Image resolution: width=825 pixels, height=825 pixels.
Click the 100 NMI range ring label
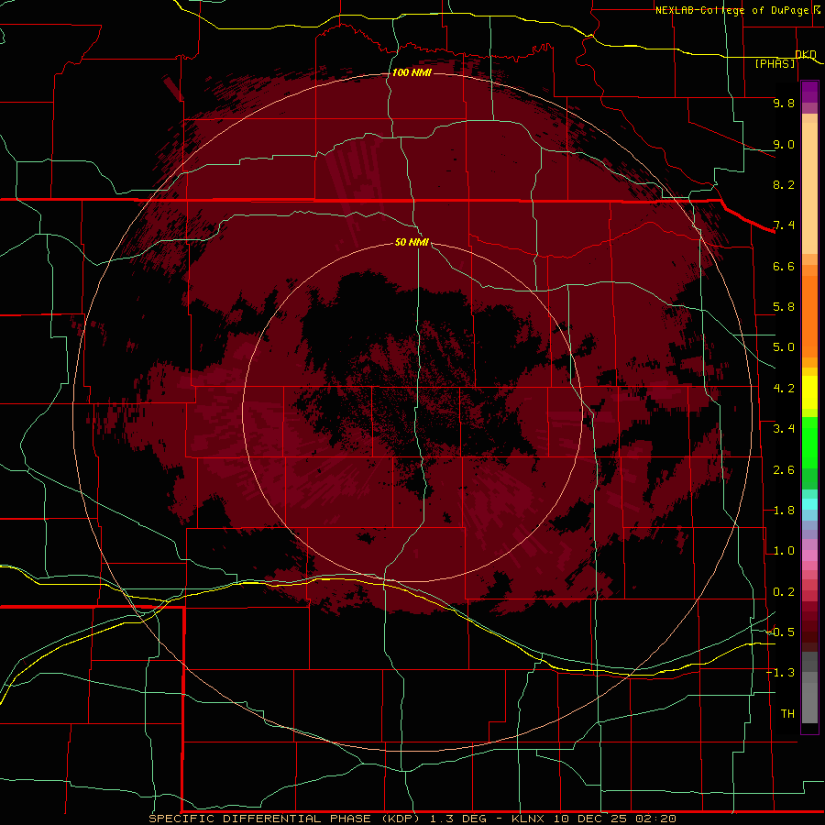pyautogui.click(x=412, y=72)
